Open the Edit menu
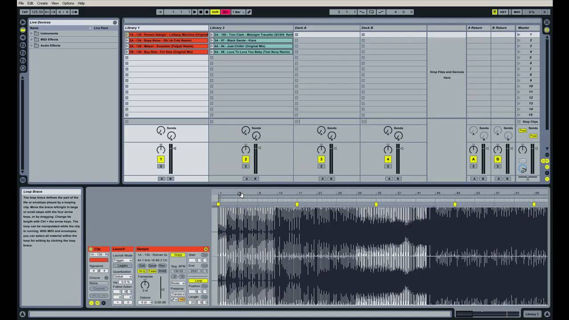Screen dimensions: 569x320 point(30,3)
